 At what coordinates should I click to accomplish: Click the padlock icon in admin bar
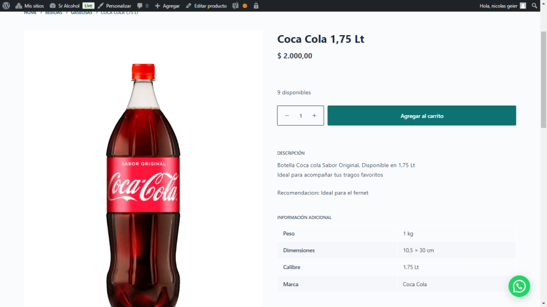point(256,6)
